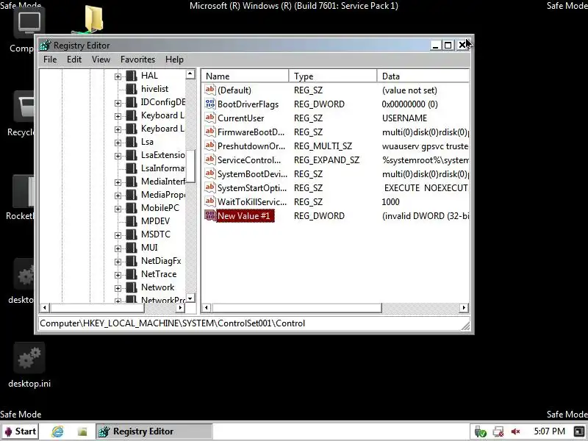Screen dimensions: 588x441
Task: Open the file explorer taskbar icon
Action: click(x=82, y=431)
